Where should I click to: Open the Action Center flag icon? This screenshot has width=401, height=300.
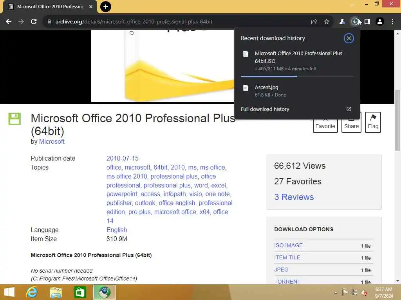click(345, 293)
